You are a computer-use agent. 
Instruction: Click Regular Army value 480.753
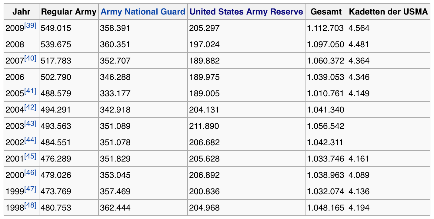[x=56, y=208]
